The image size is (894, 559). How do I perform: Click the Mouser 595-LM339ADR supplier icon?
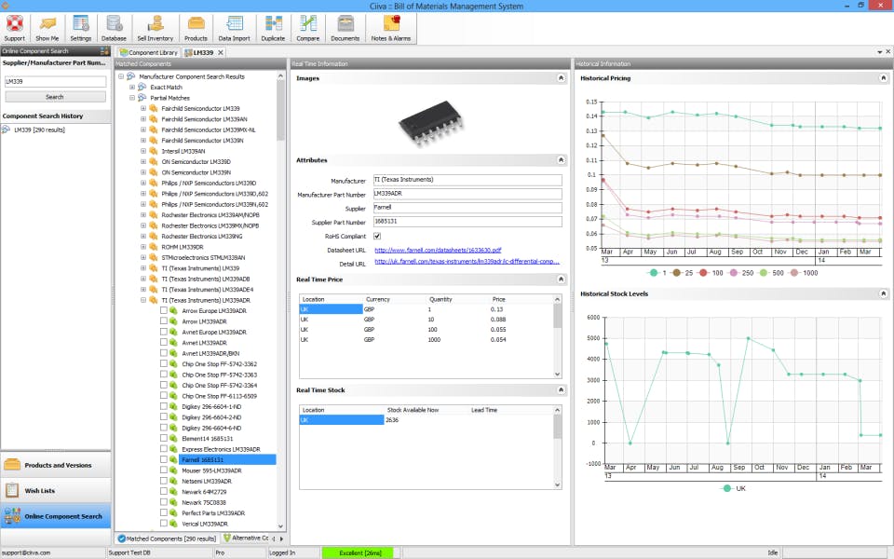point(173,470)
